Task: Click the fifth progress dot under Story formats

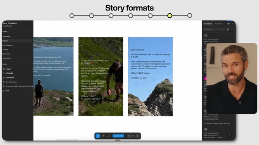Action: coord(150,16)
